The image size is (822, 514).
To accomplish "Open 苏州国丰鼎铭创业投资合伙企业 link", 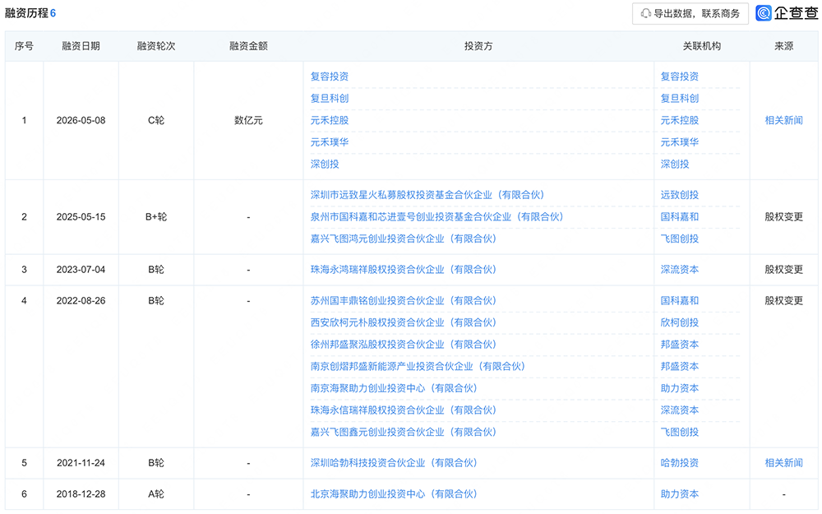I will [403, 301].
